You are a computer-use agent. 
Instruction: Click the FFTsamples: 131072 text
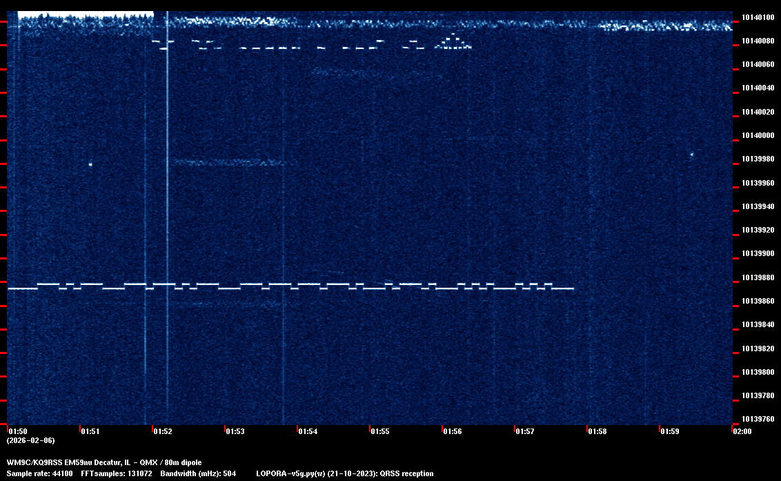(116, 473)
